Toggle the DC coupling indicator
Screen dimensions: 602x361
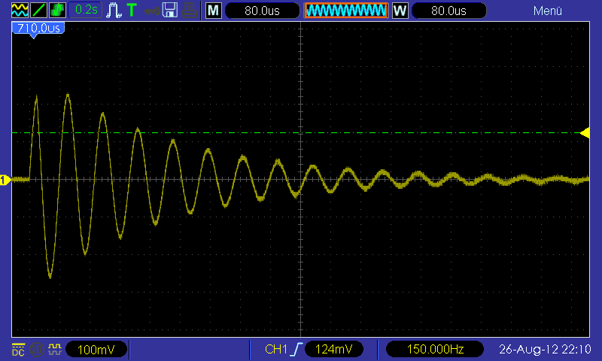click(x=18, y=350)
